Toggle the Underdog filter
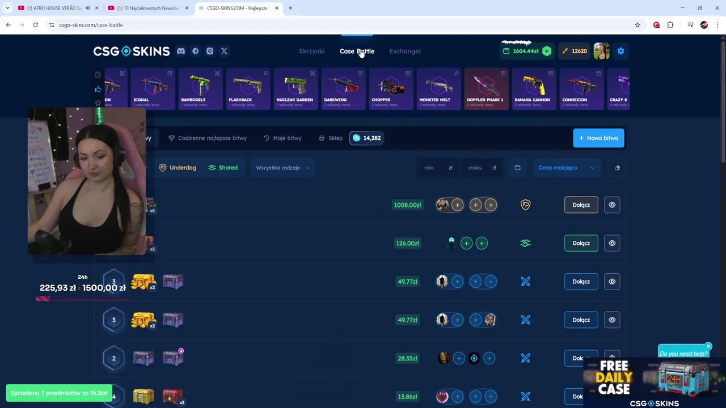Screen dimensions: 726x408 pos(178,168)
